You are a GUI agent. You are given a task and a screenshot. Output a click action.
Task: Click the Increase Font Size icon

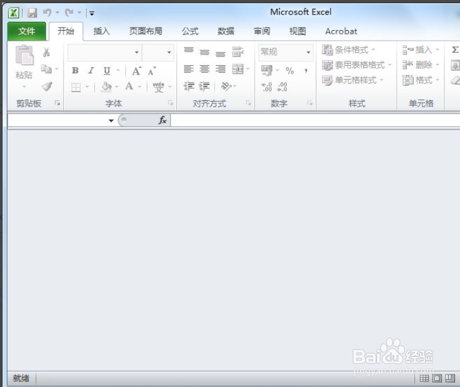pyautogui.click(x=136, y=71)
